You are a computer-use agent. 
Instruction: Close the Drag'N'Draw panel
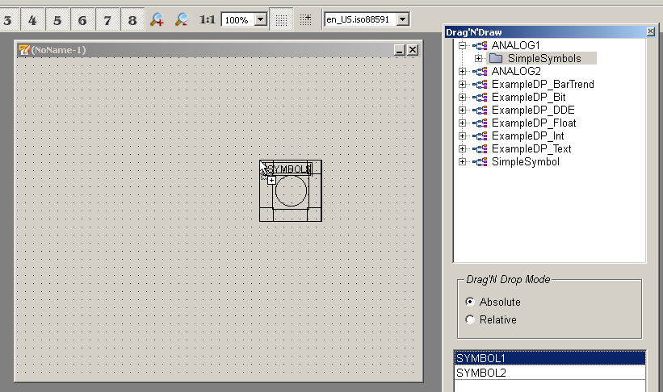click(x=651, y=31)
